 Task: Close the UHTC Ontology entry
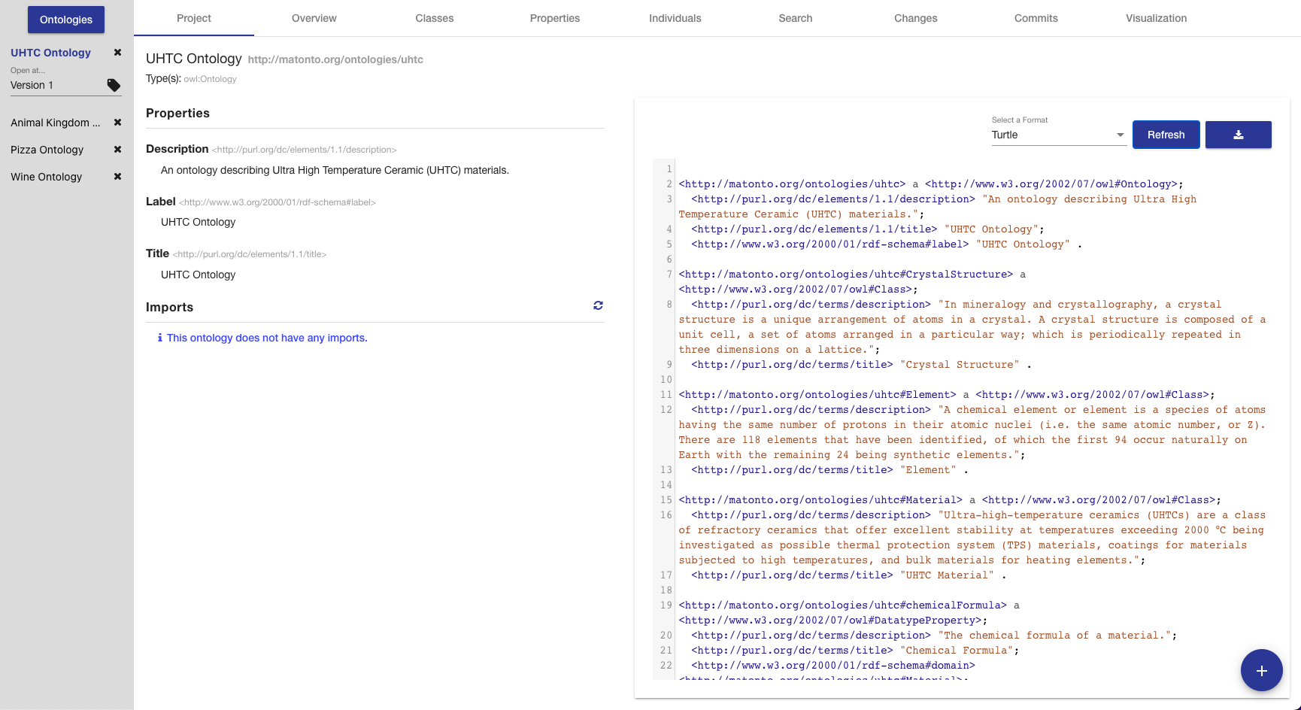pyautogui.click(x=117, y=53)
